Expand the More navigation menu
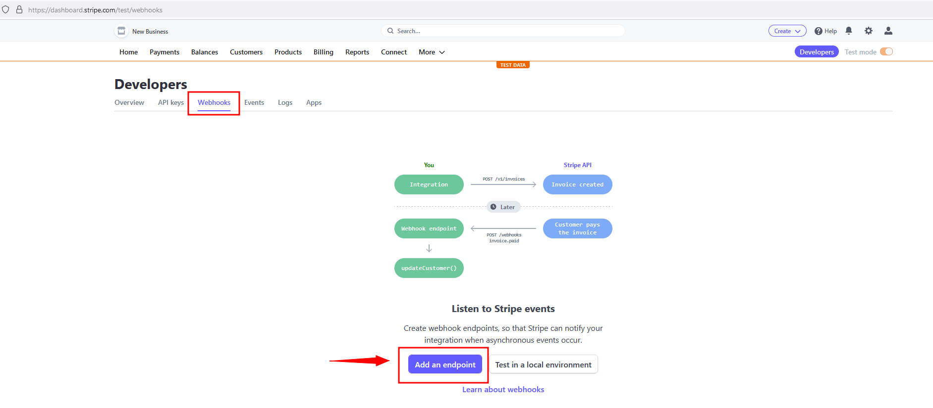The width and height of the screenshot is (933, 408). point(432,52)
